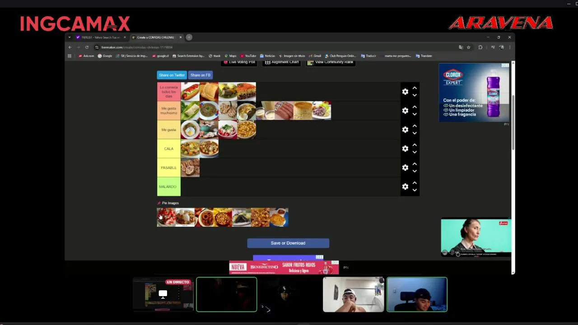Select hot dog completo image in top tier

click(190, 92)
